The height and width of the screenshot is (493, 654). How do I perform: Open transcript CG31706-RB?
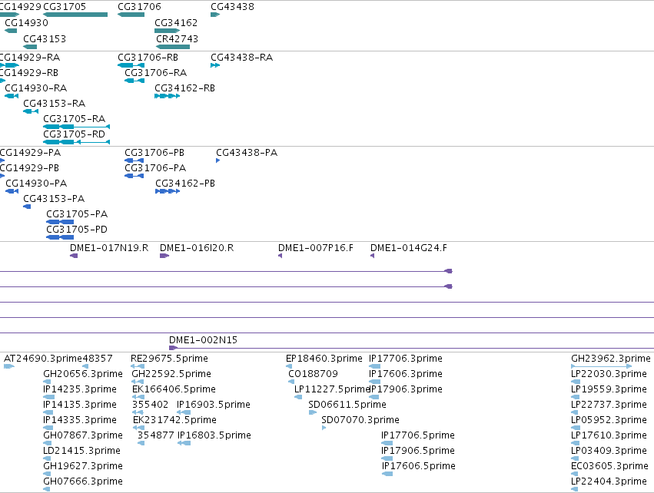[131, 65]
